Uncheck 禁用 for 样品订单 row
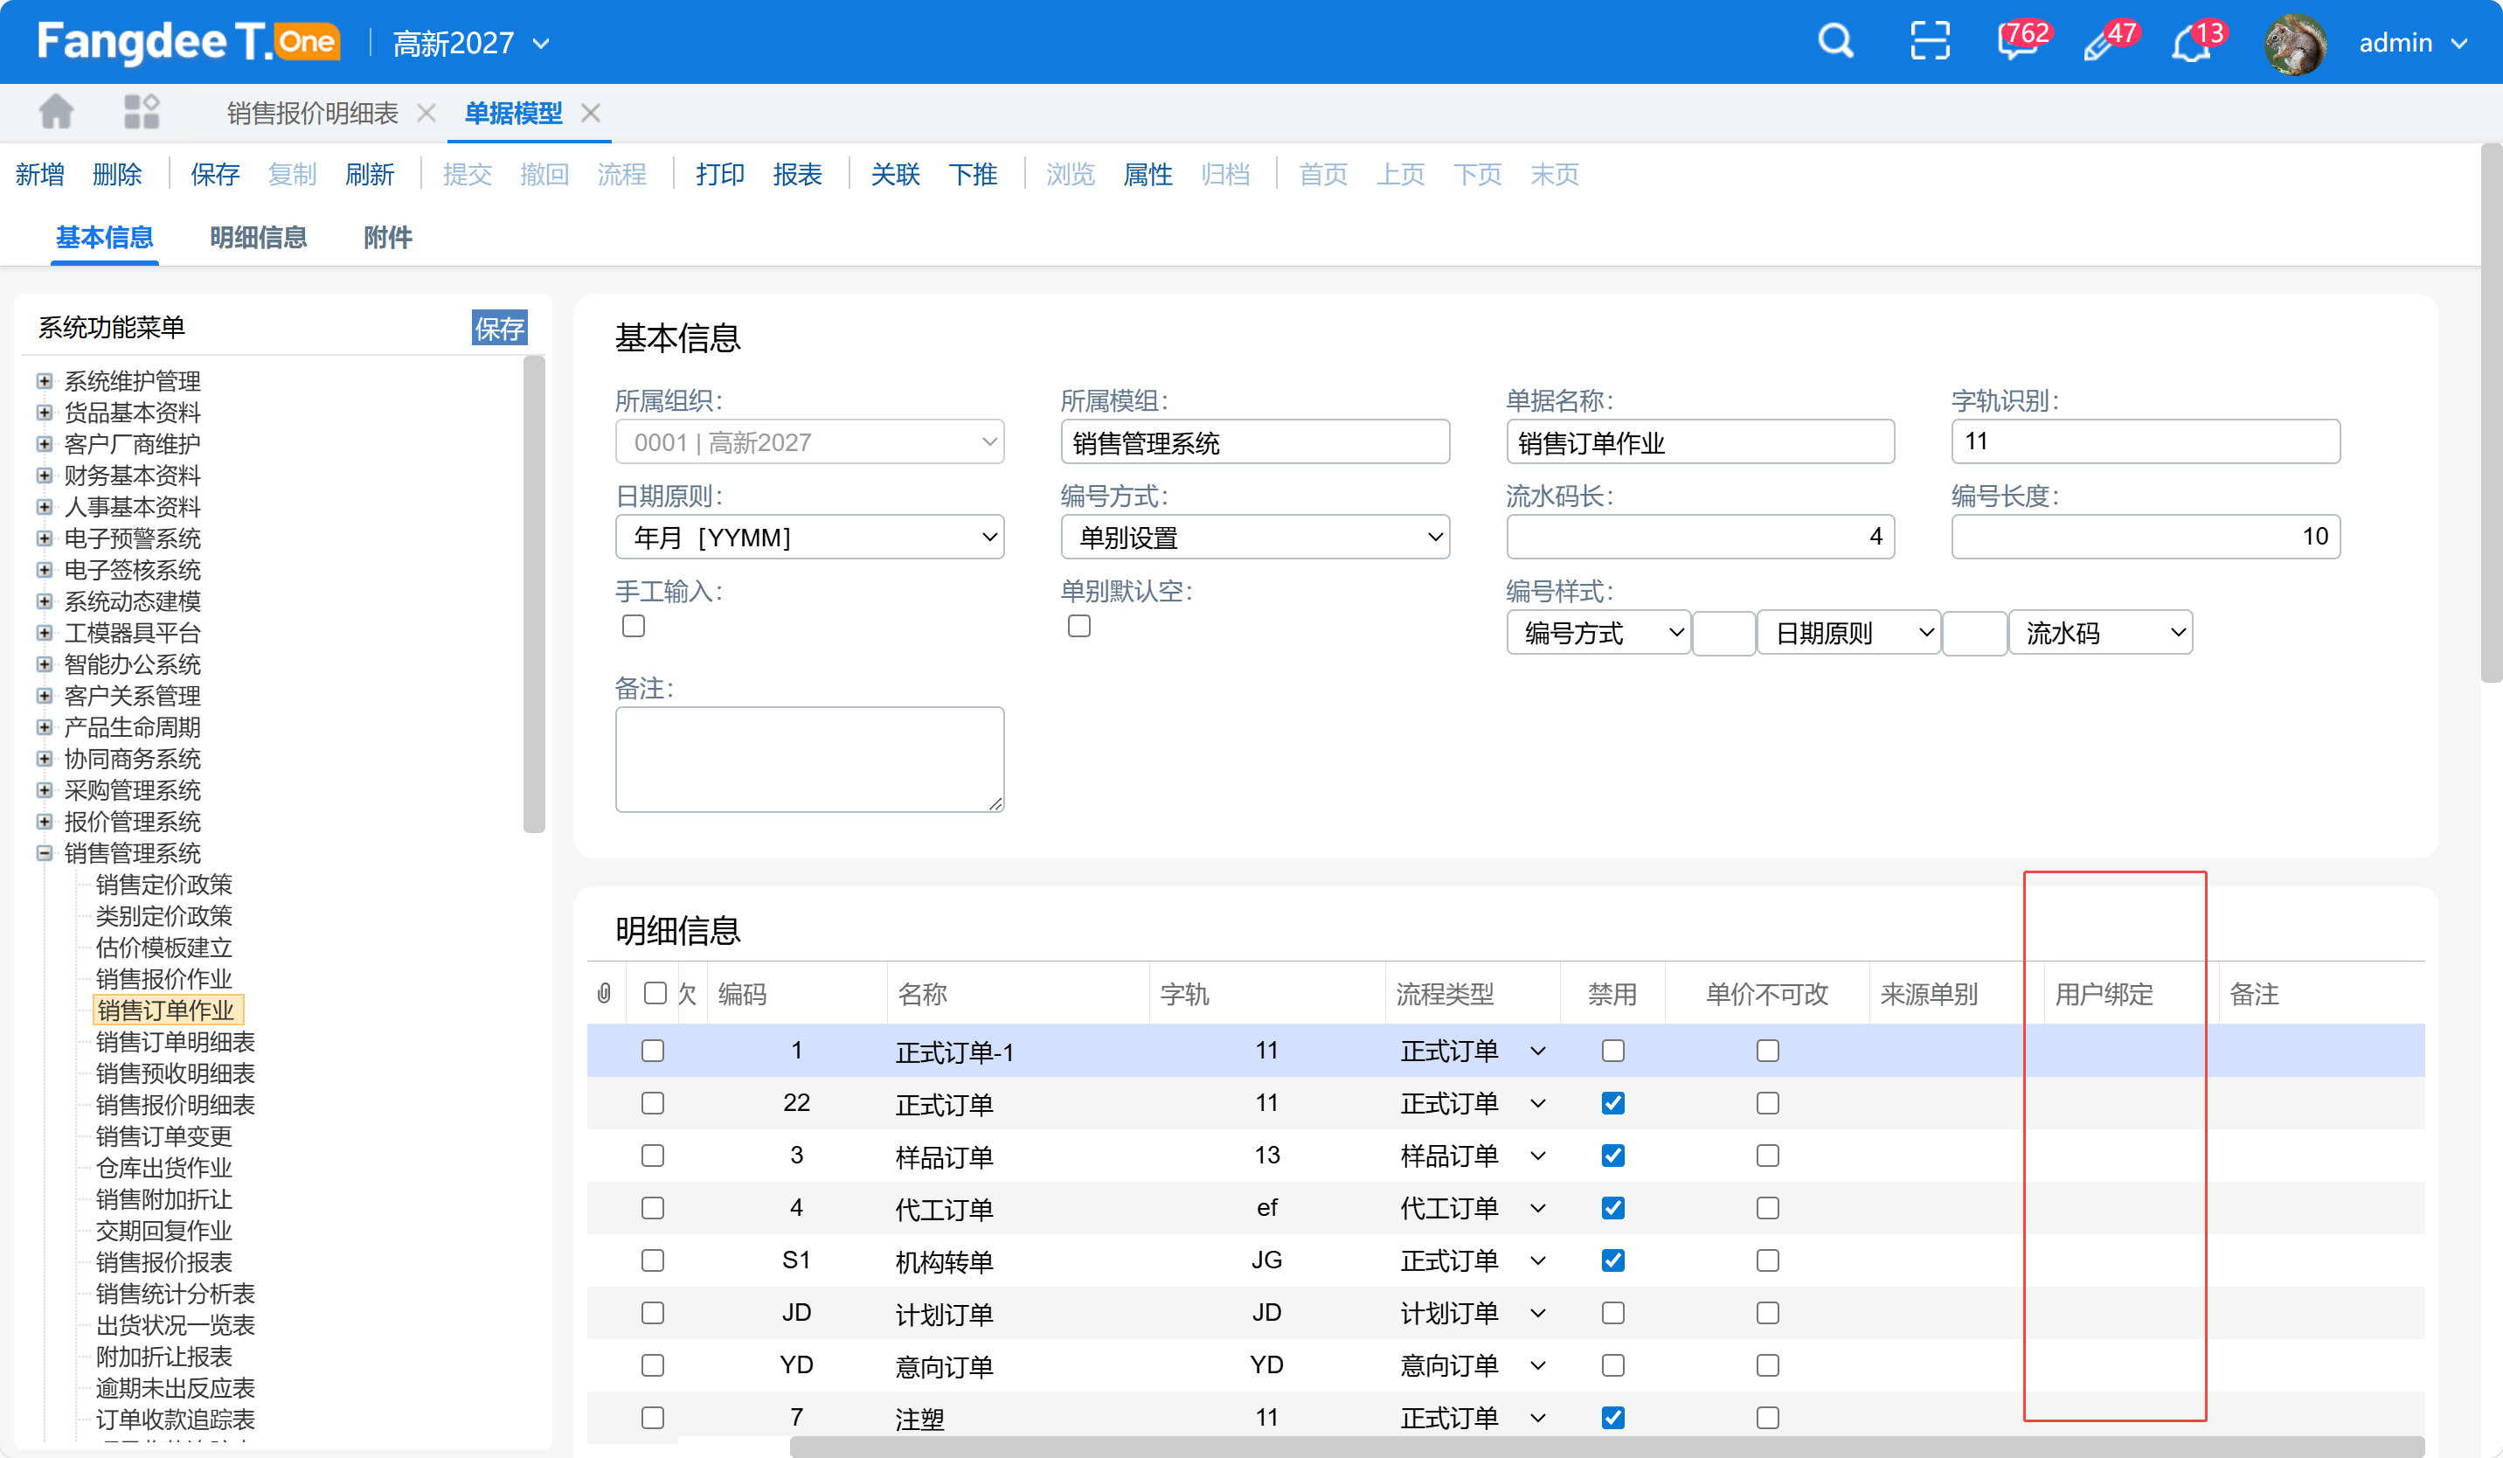The image size is (2503, 1458). pos(1613,1155)
